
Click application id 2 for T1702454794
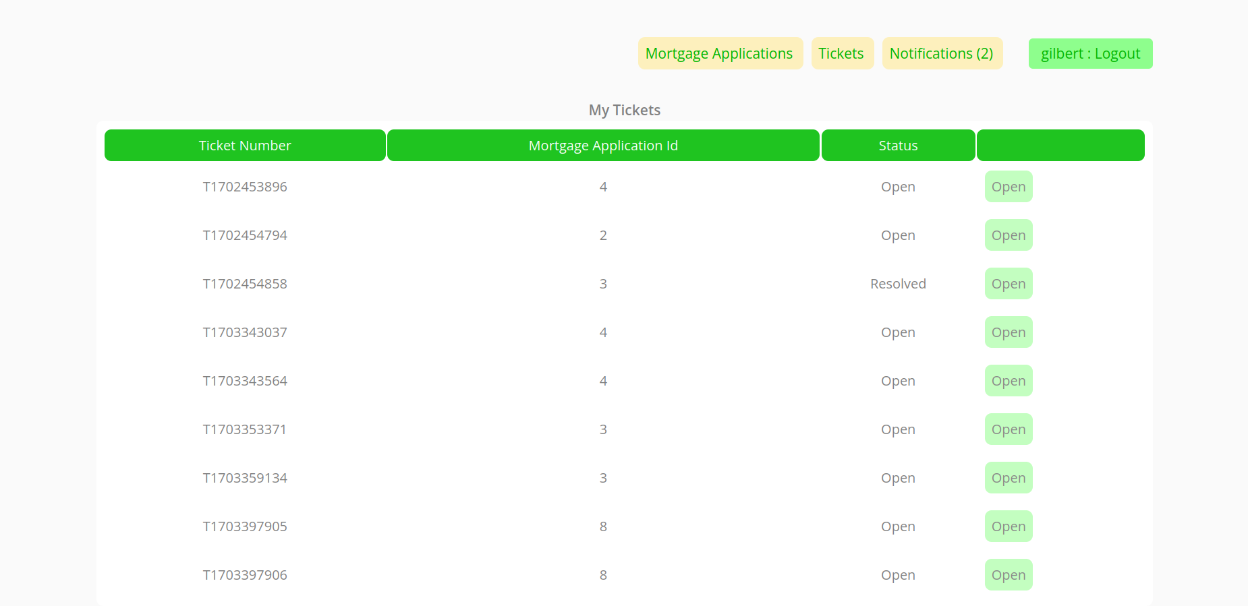[x=603, y=235]
